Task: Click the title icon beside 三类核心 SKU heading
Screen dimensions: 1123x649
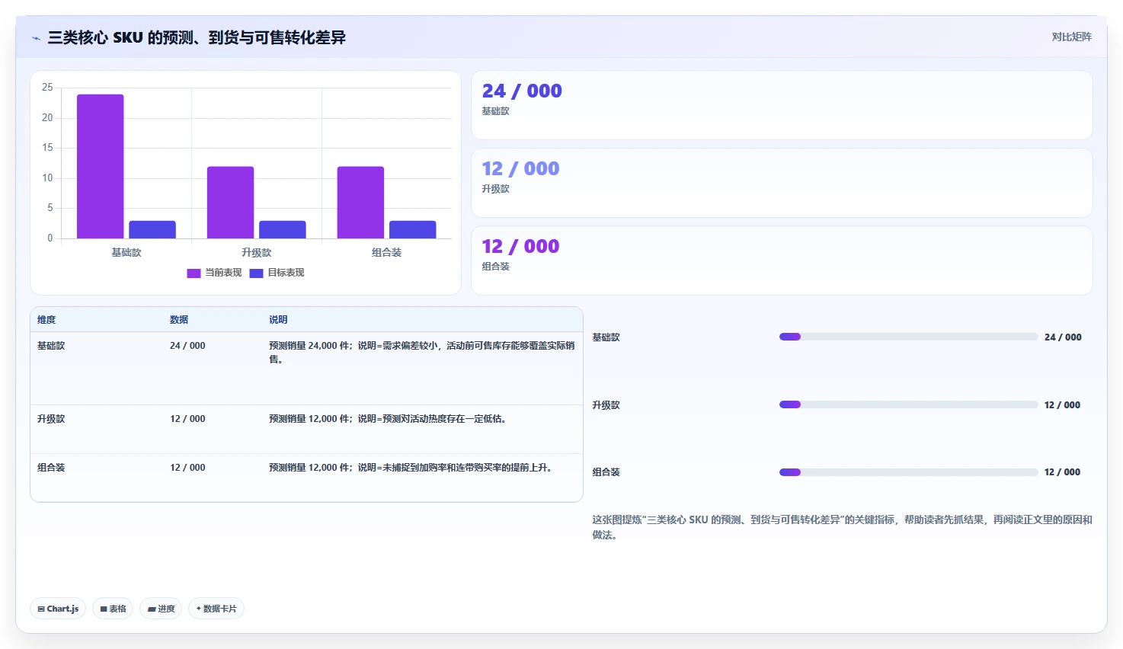Action: [36, 38]
